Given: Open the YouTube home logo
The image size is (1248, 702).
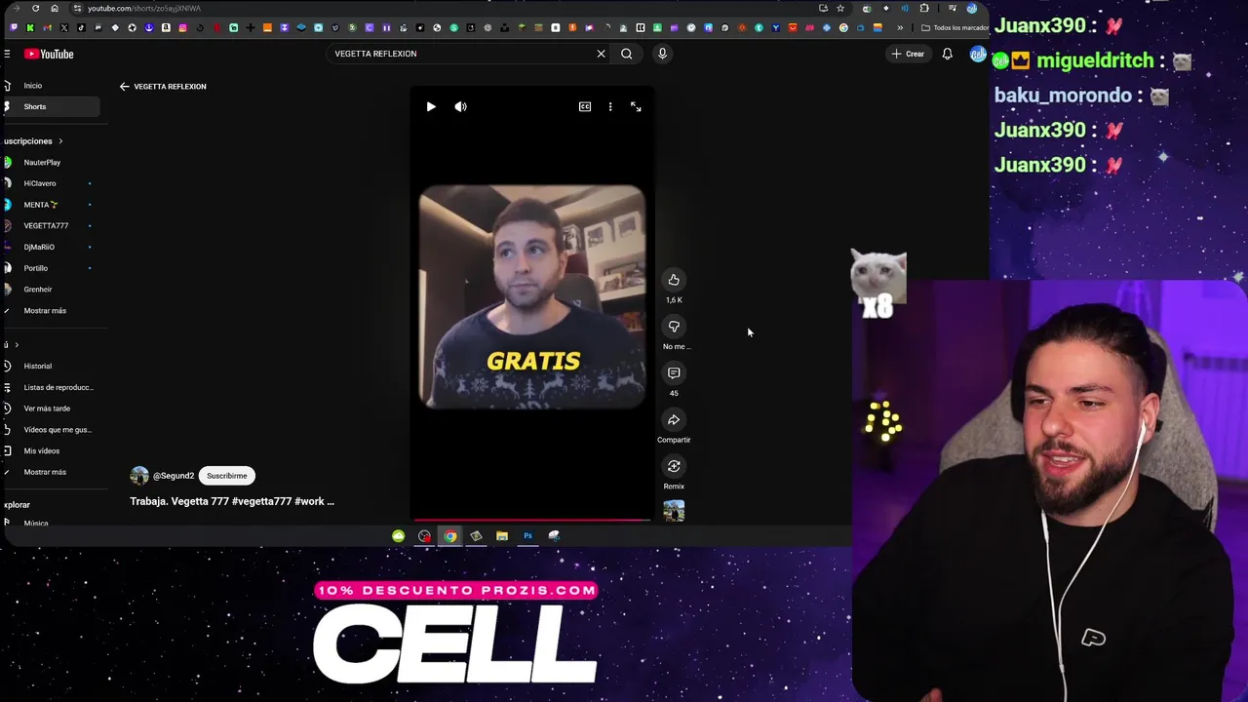Looking at the screenshot, I should click(49, 54).
